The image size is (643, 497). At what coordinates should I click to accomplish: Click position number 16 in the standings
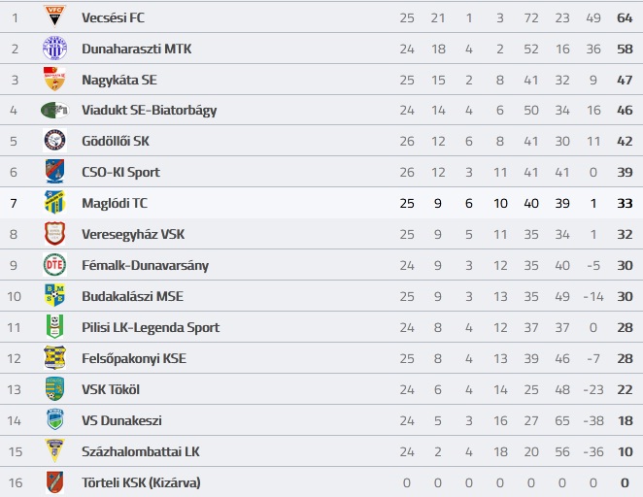(16, 482)
